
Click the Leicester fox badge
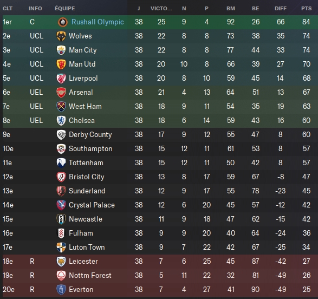61,261
